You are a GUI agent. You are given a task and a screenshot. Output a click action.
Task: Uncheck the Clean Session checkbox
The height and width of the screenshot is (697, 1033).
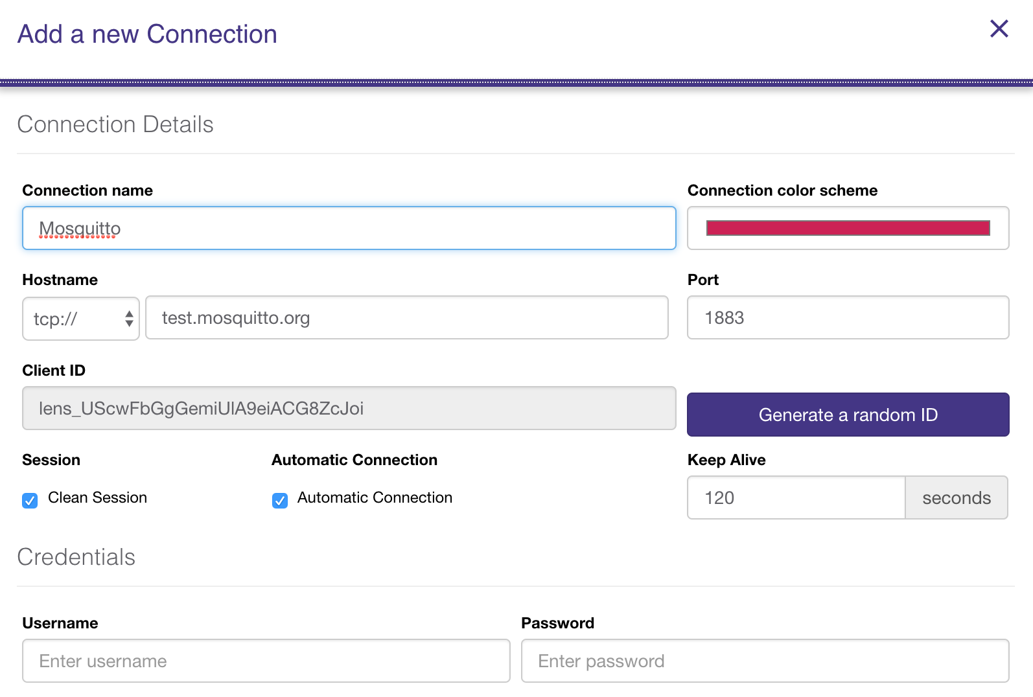click(x=30, y=501)
